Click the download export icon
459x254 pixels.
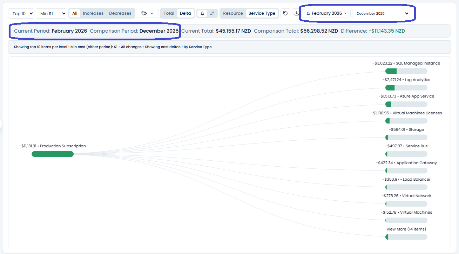point(297,13)
